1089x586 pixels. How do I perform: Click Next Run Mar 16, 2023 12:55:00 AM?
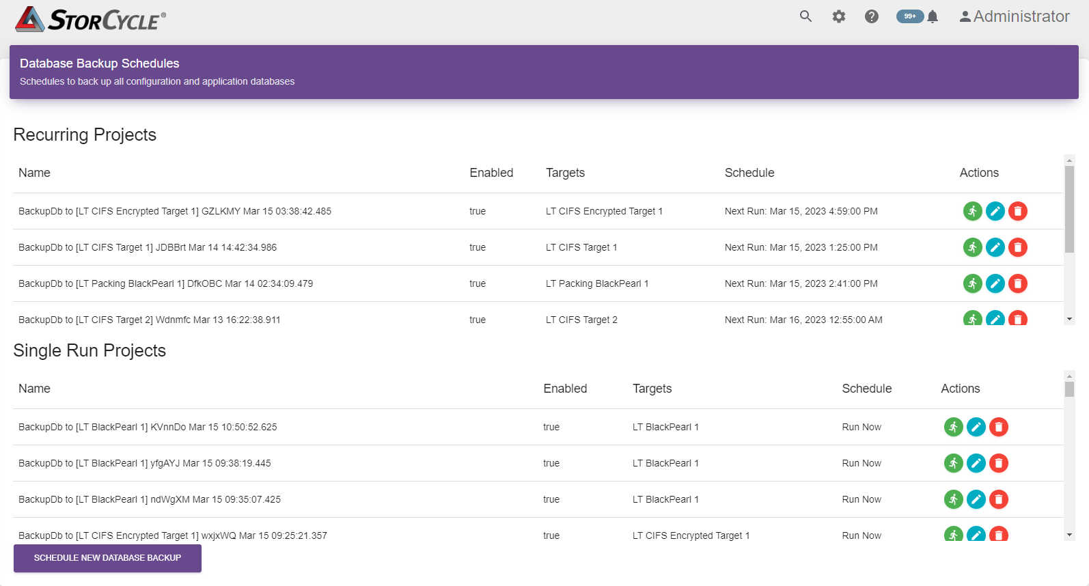point(803,320)
